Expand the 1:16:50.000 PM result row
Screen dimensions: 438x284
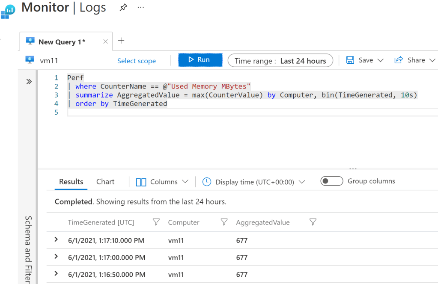pyautogui.click(x=56, y=274)
